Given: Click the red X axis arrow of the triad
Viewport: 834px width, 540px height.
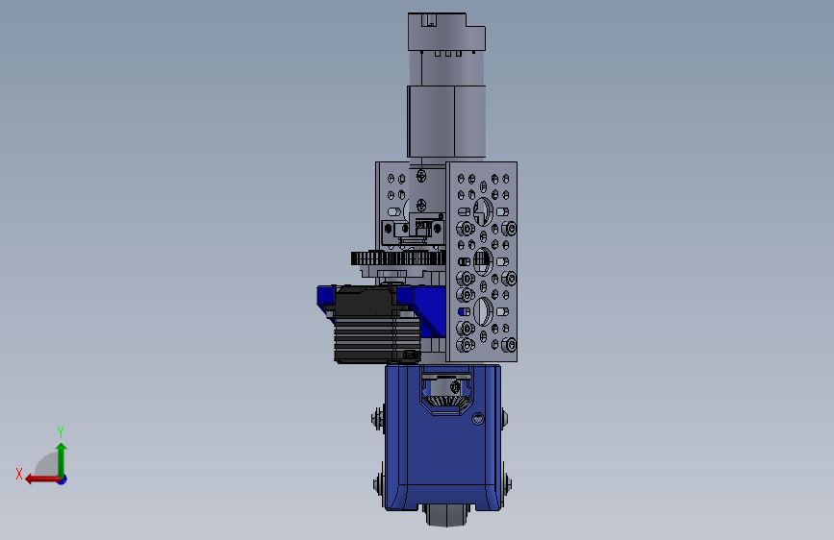Looking at the screenshot, I should click(41, 479).
